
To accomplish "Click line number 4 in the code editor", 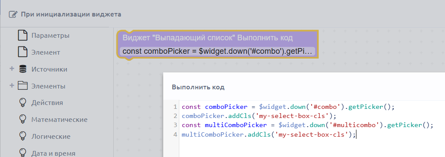I will pos(175,134).
